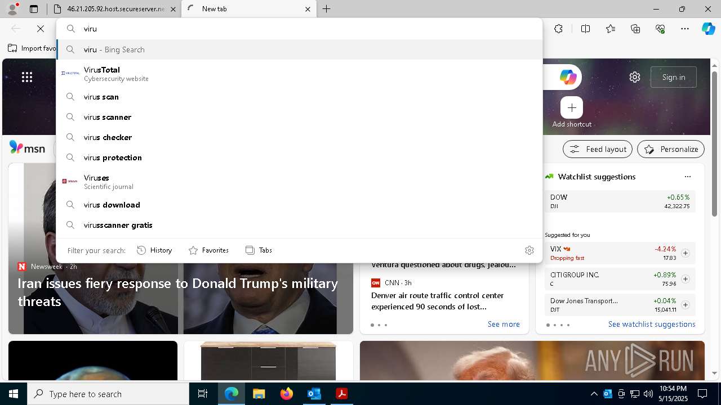Viewport: 721px width, 405px height.
Task: Add Dow Jones Transport to watchlist
Action: pyautogui.click(x=686, y=305)
